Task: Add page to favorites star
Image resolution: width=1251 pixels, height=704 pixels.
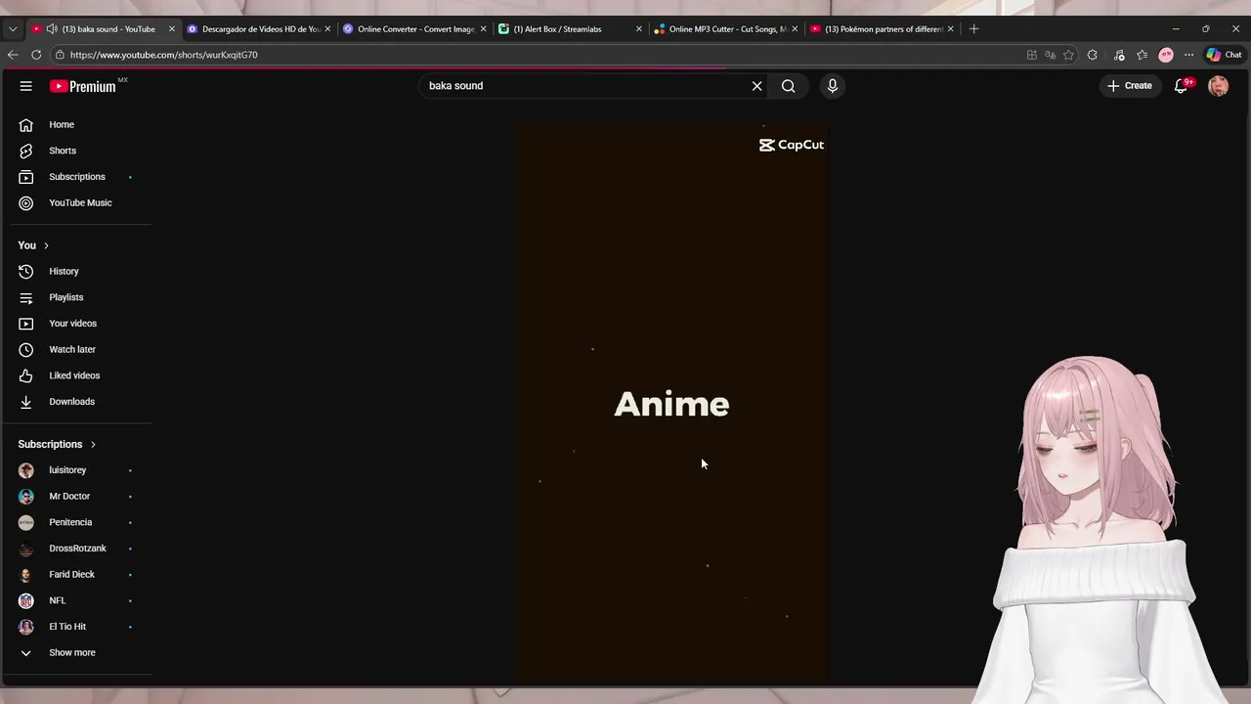Action: 1069,55
